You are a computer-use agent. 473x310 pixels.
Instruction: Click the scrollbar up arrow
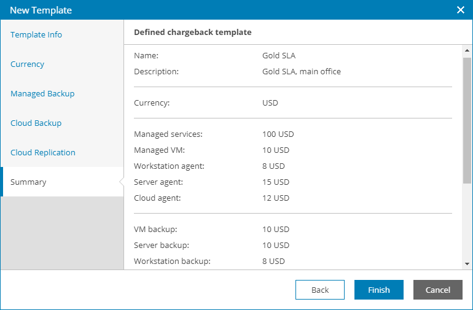click(467, 51)
